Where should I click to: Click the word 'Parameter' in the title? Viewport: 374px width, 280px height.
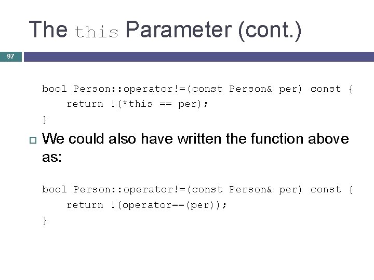coord(179,30)
